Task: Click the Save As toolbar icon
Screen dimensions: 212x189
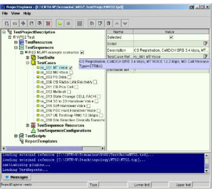Action: tap(40, 24)
